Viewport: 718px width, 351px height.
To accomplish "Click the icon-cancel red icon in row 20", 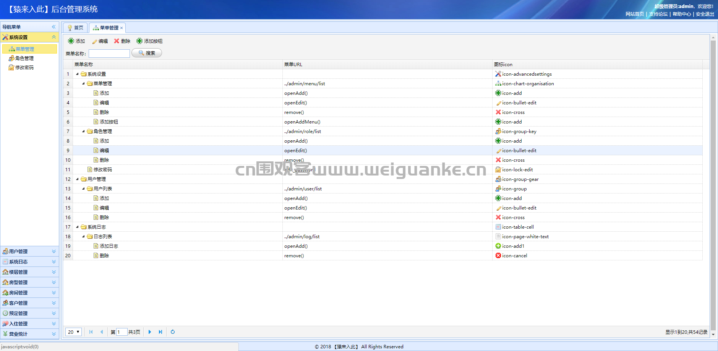I will [x=498, y=255].
